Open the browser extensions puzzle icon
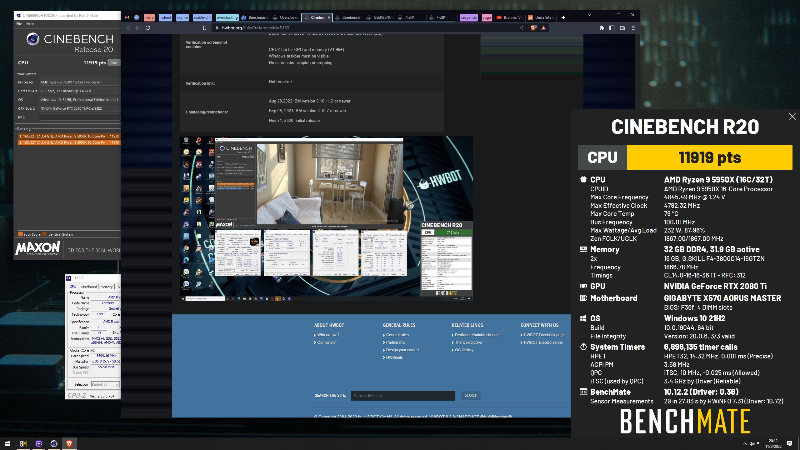This screenshot has height=450, width=800. [602, 28]
